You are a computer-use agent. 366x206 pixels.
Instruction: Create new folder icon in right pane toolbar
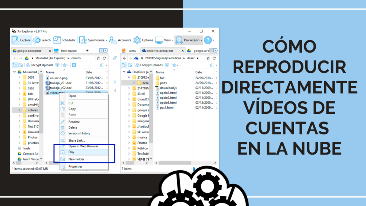pos(130,65)
